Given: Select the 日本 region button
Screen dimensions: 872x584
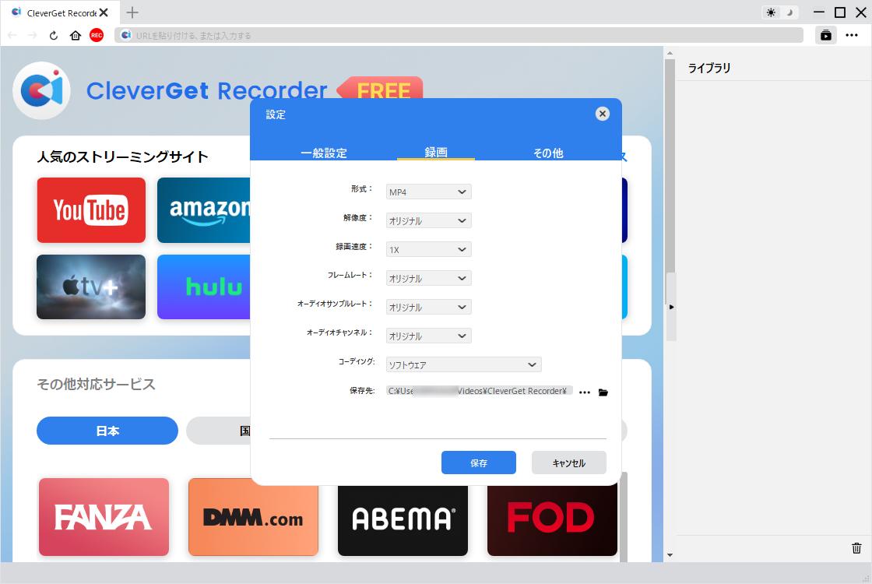Looking at the screenshot, I should 107,431.
